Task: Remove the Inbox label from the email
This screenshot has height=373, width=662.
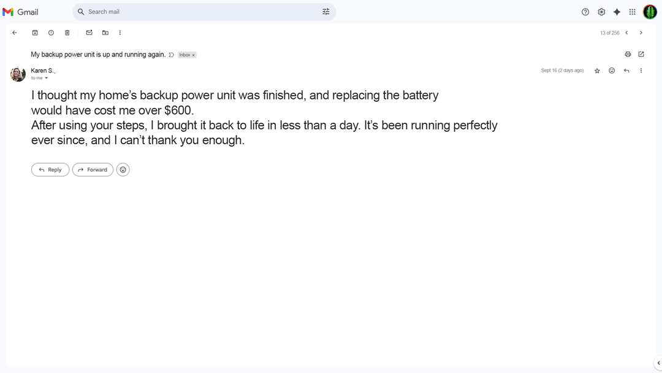Action: [193, 55]
